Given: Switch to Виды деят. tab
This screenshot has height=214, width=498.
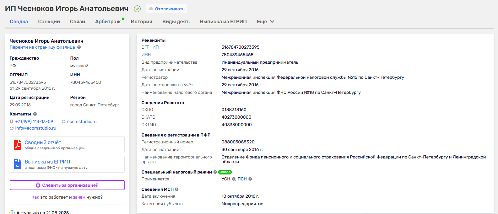Looking at the screenshot, I should tap(176, 22).
